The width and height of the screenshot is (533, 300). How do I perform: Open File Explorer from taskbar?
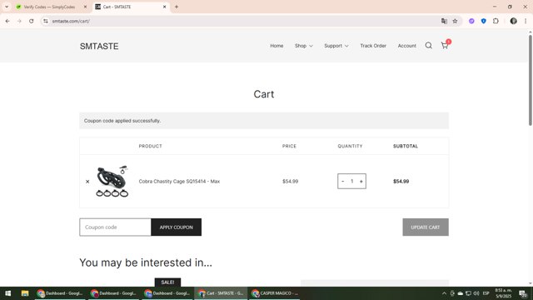point(25,293)
